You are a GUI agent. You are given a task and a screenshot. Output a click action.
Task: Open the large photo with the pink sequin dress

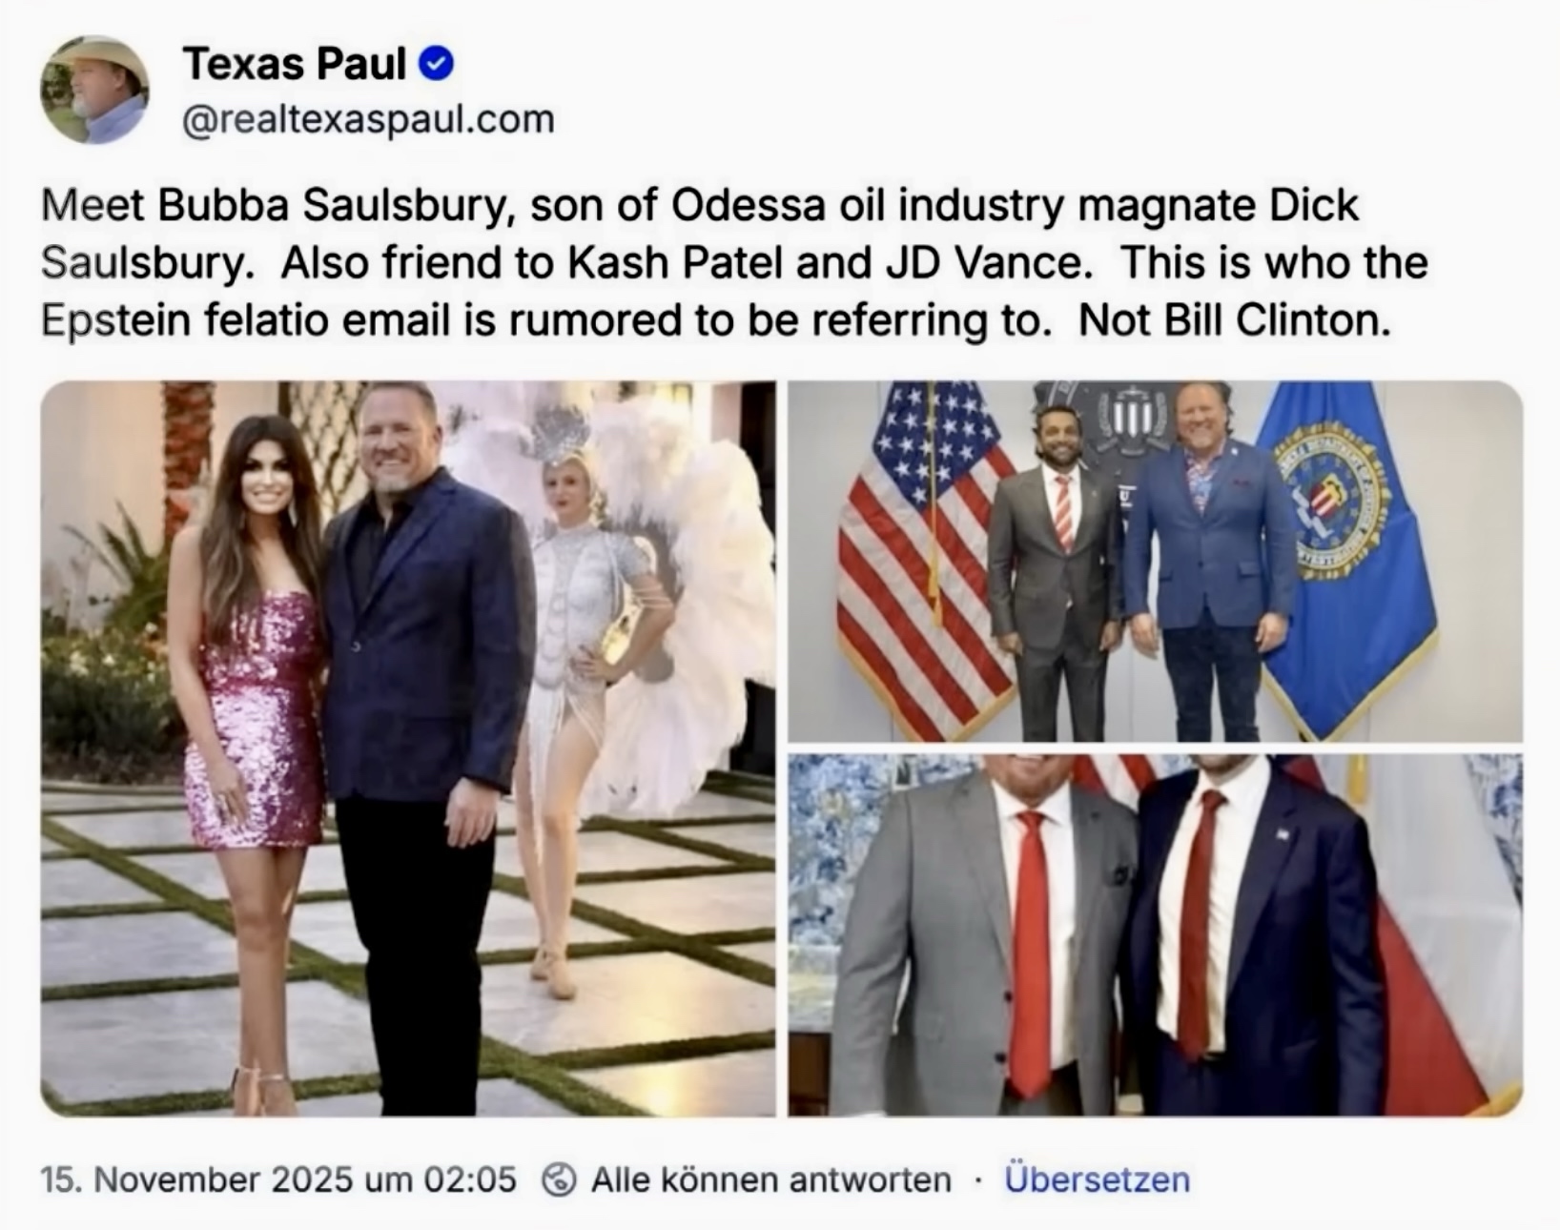[x=408, y=748]
